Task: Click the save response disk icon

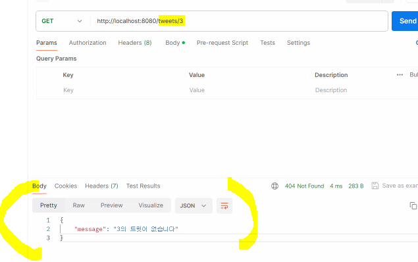Action: click(375, 186)
